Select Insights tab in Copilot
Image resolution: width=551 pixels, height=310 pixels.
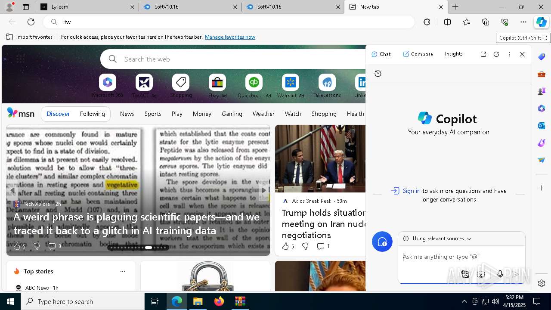[454, 54]
